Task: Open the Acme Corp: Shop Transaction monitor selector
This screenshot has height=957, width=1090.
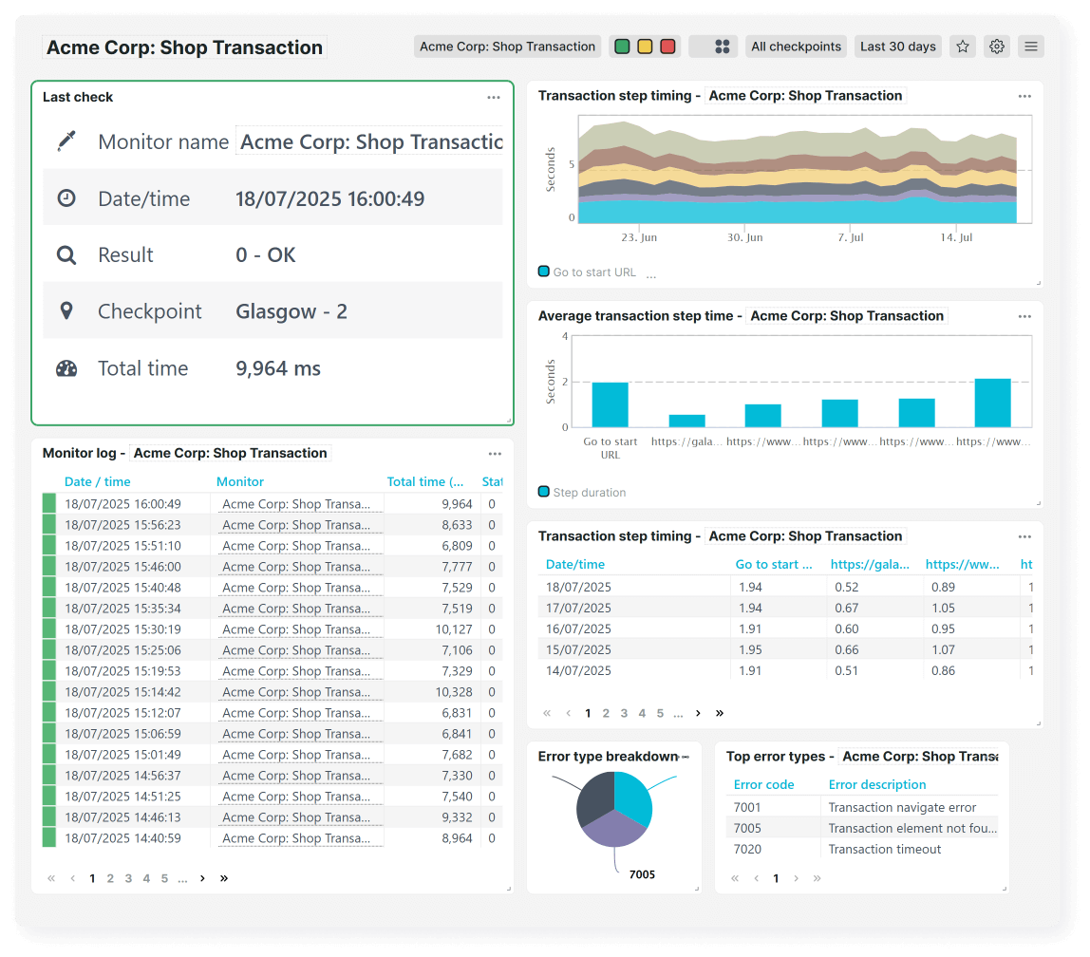Action: (x=507, y=46)
